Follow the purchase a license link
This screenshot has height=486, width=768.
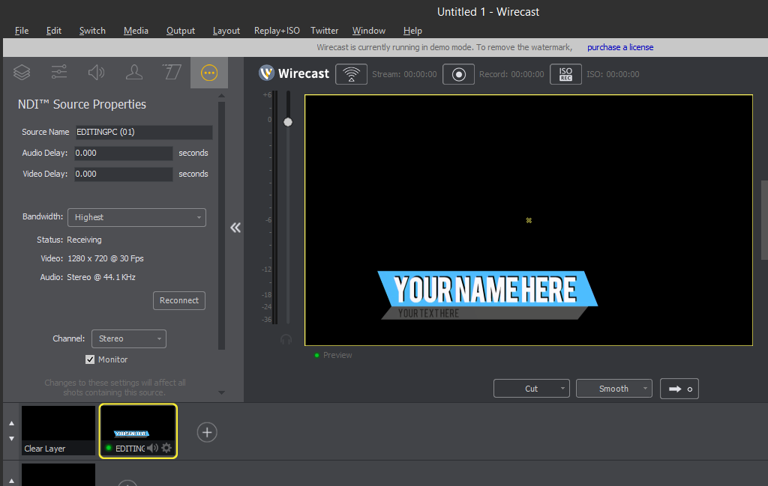click(619, 47)
